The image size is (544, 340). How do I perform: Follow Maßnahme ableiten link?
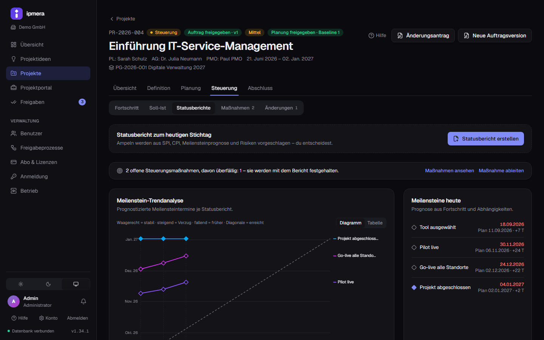501,171
